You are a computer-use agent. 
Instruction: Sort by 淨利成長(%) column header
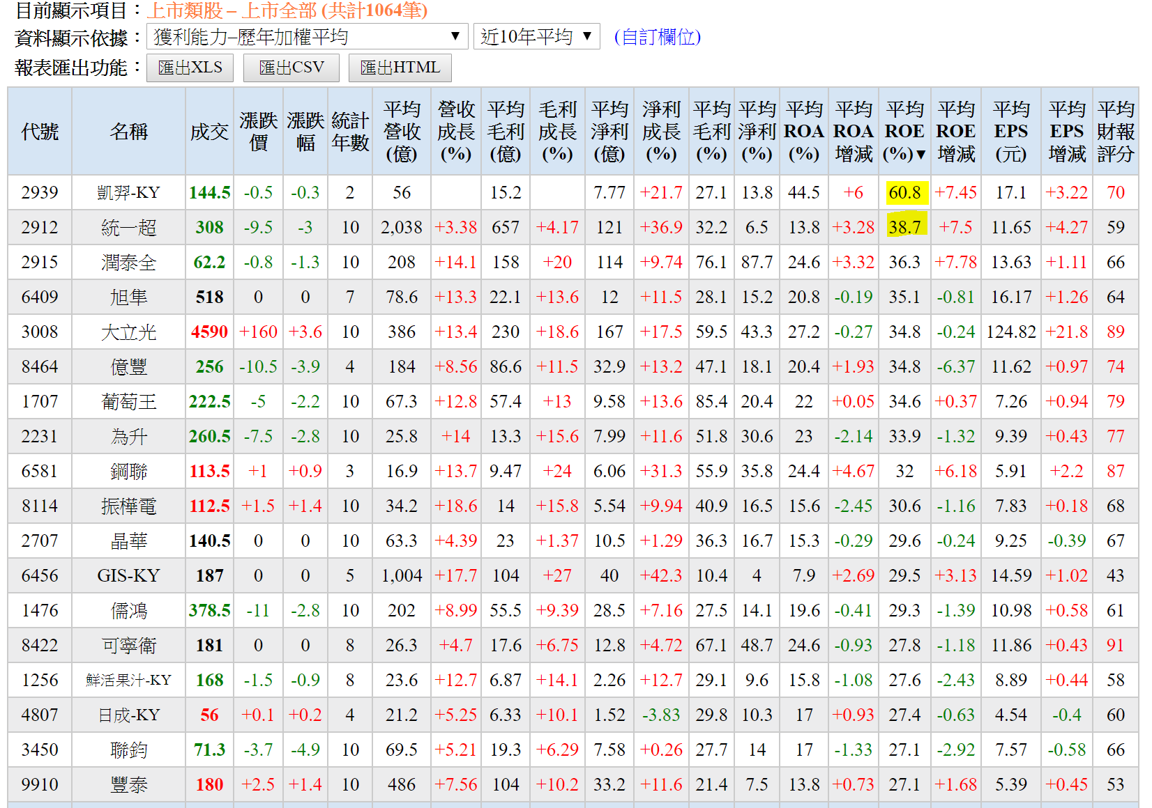point(661,131)
